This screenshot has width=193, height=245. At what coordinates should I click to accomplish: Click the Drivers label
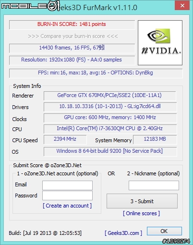coord(20,107)
